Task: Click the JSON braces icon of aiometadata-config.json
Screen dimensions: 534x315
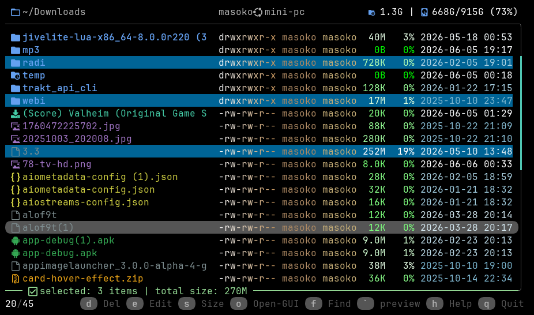Action: pyautogui.click(x=16, y=190)
